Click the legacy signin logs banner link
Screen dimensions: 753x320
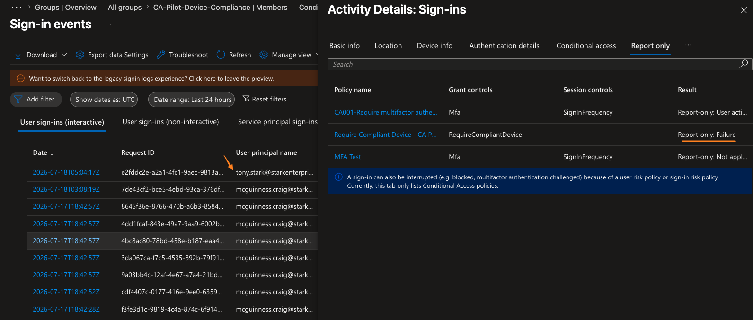(151, 79)
